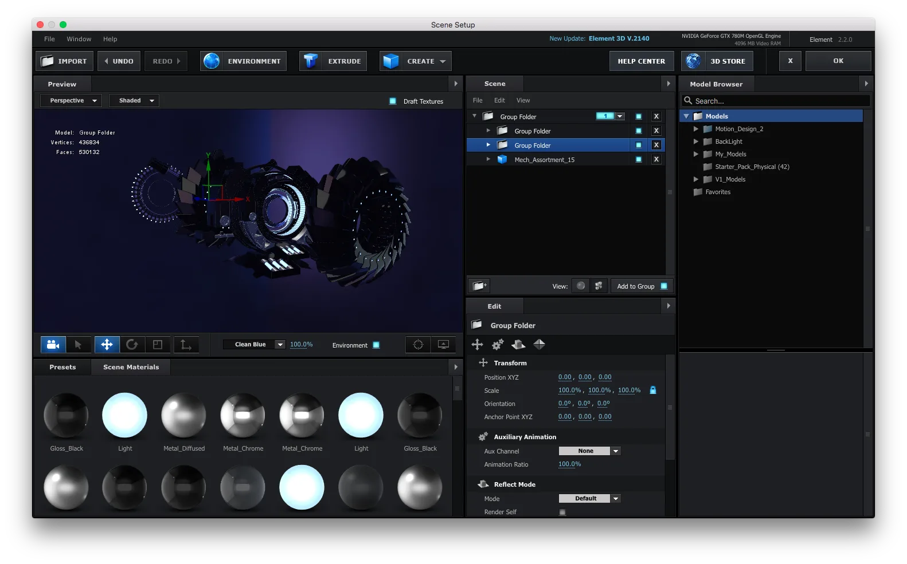Screen dimensions: 907x564
Task: Select the camera orbit tool
Action: click(x=53, y=345)
